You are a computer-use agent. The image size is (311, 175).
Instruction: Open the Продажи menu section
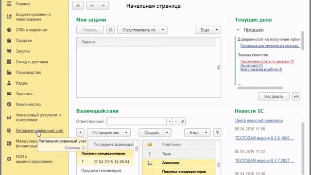coord(24,40)
